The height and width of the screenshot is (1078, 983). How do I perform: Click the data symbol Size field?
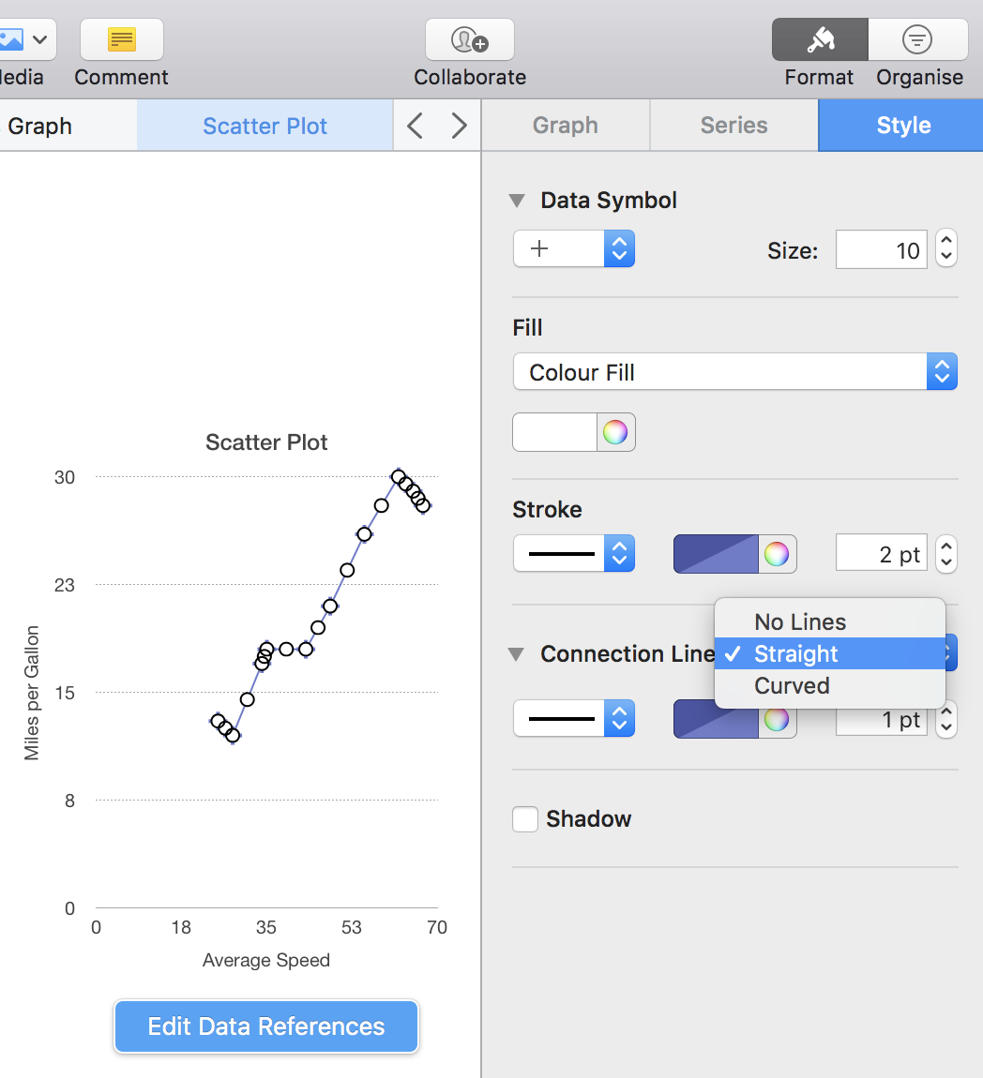[x=881, y=250]
